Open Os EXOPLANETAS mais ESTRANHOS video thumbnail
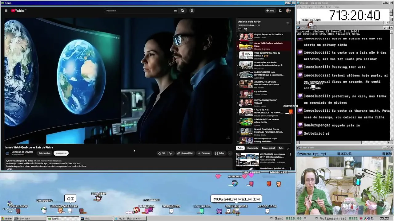394x221 pixels. click(246, 75)
